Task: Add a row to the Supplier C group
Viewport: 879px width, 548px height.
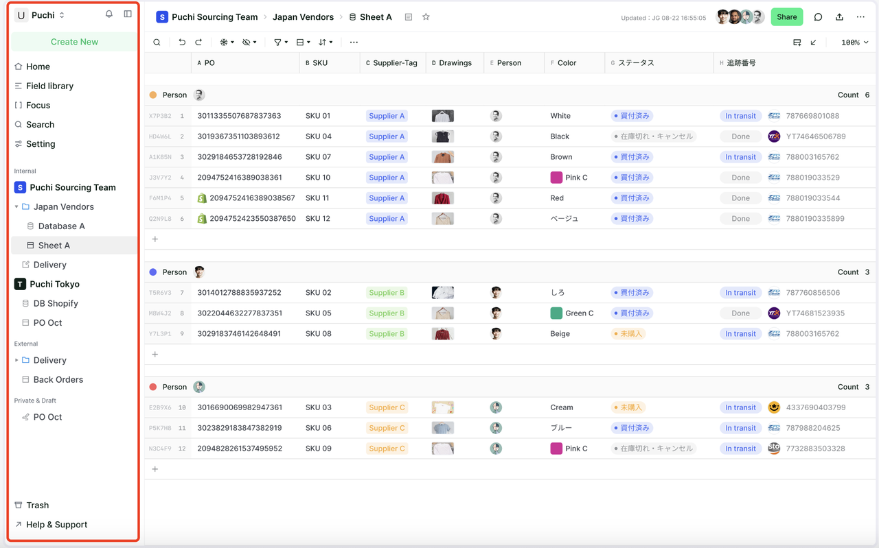Action: tap(155, 469)
